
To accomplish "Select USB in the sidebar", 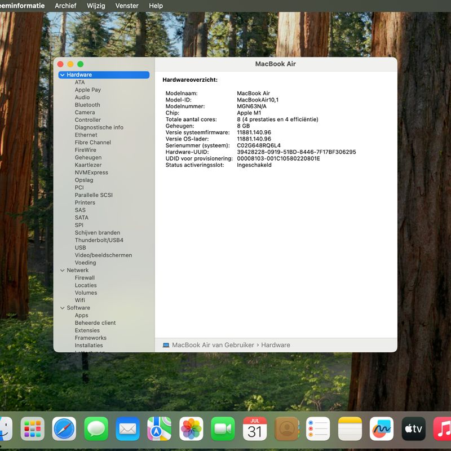I will point(80,247).
